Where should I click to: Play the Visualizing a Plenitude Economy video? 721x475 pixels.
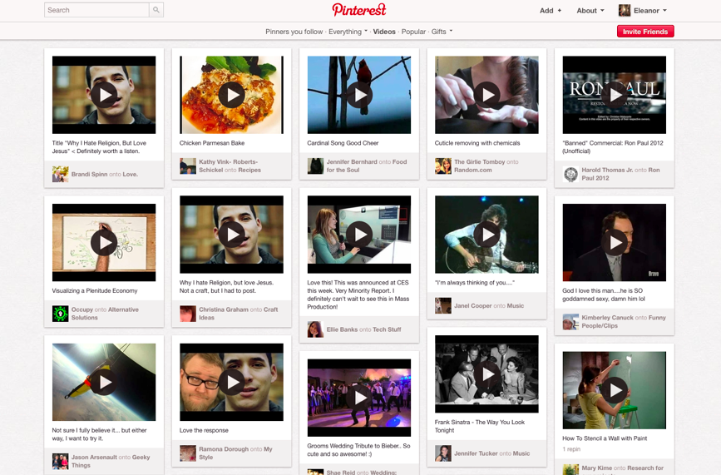[x=104, y=242]
